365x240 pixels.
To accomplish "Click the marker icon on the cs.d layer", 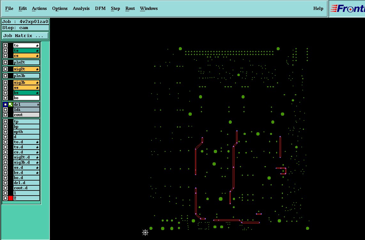I will [x=37, y=152].
